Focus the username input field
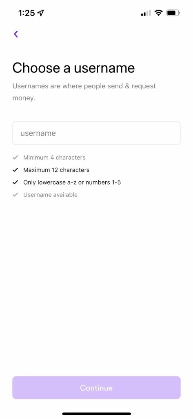 pos(96,133)
